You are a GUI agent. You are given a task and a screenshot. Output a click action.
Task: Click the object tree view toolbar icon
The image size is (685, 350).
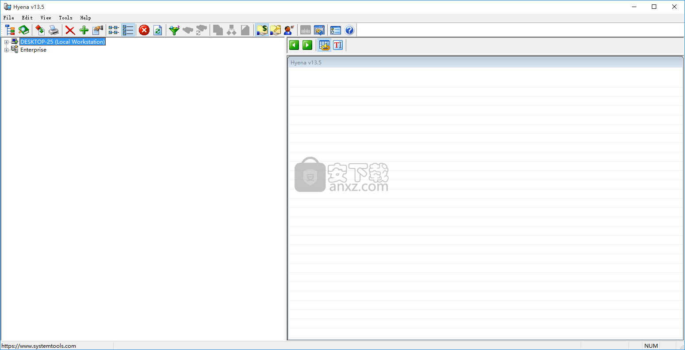coord(10,30)
